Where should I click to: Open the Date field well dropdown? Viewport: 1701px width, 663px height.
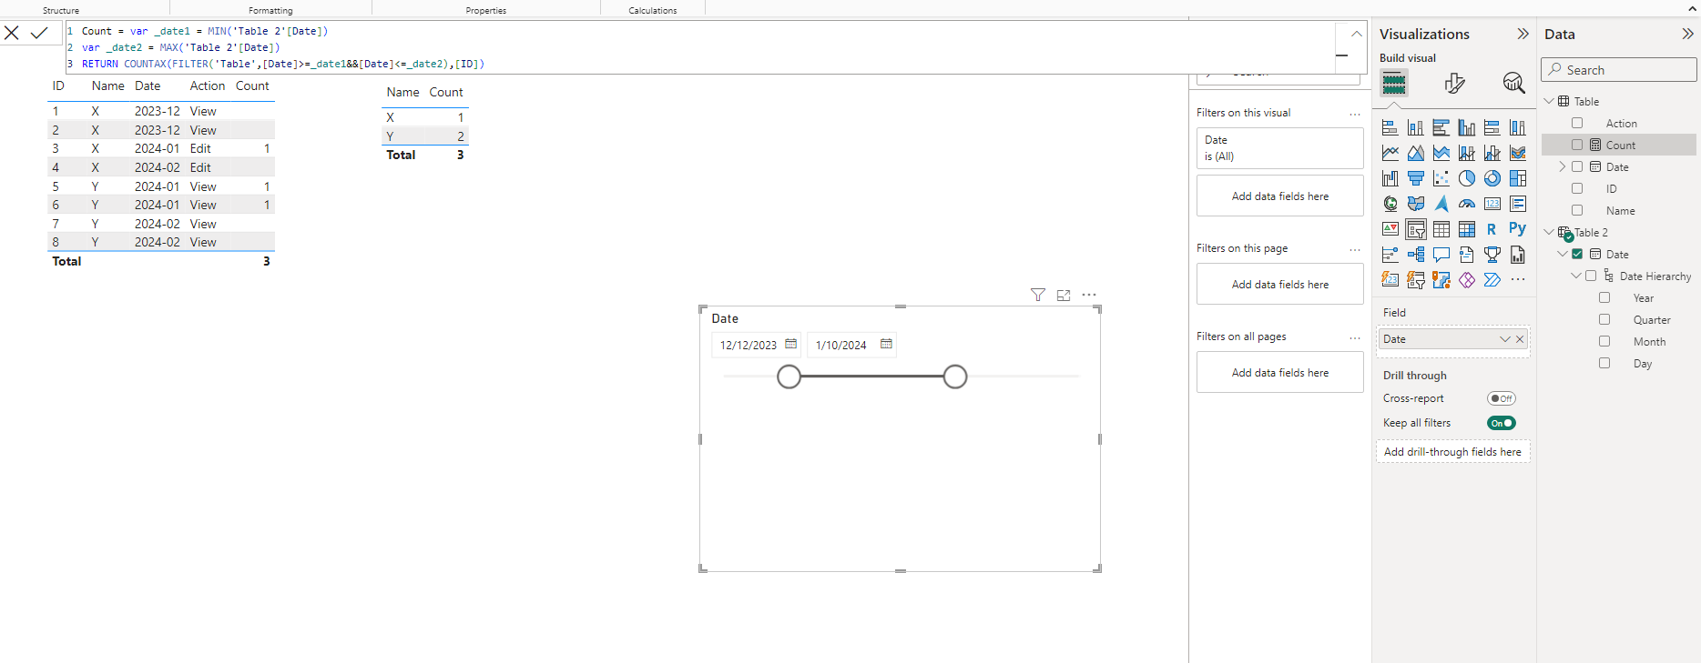click(x=1505, y=339)
